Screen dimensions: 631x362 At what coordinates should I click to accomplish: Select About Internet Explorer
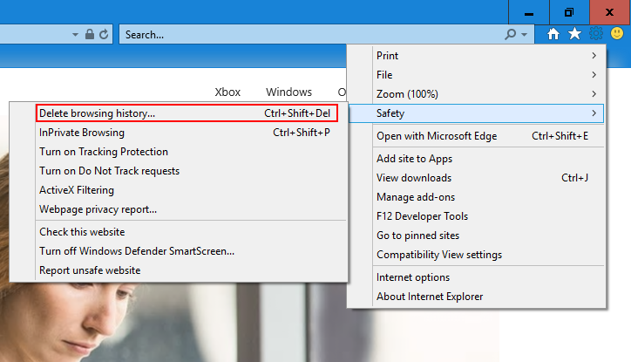tap(476, 297)
